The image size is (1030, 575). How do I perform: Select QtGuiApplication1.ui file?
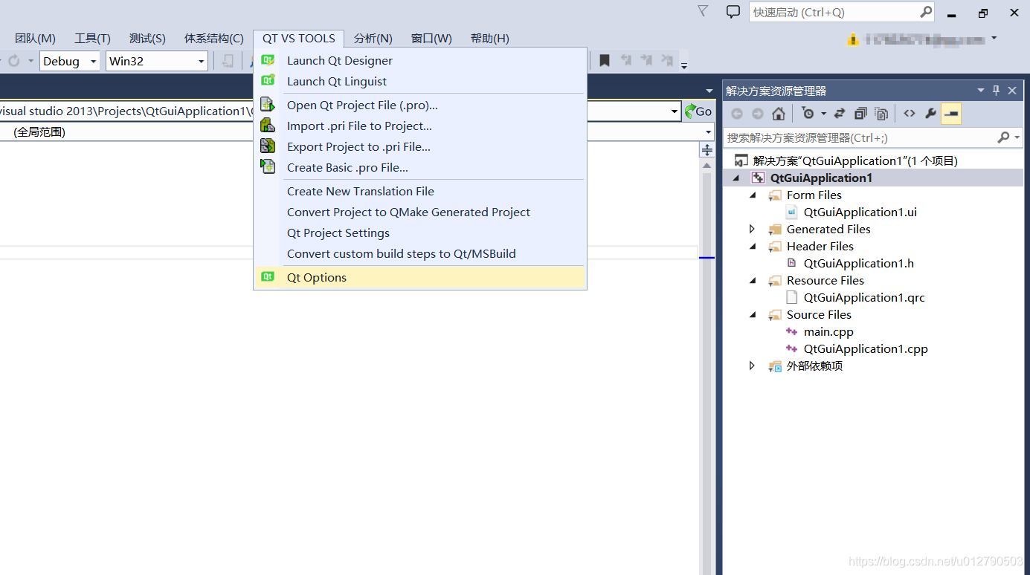[860, 212]
